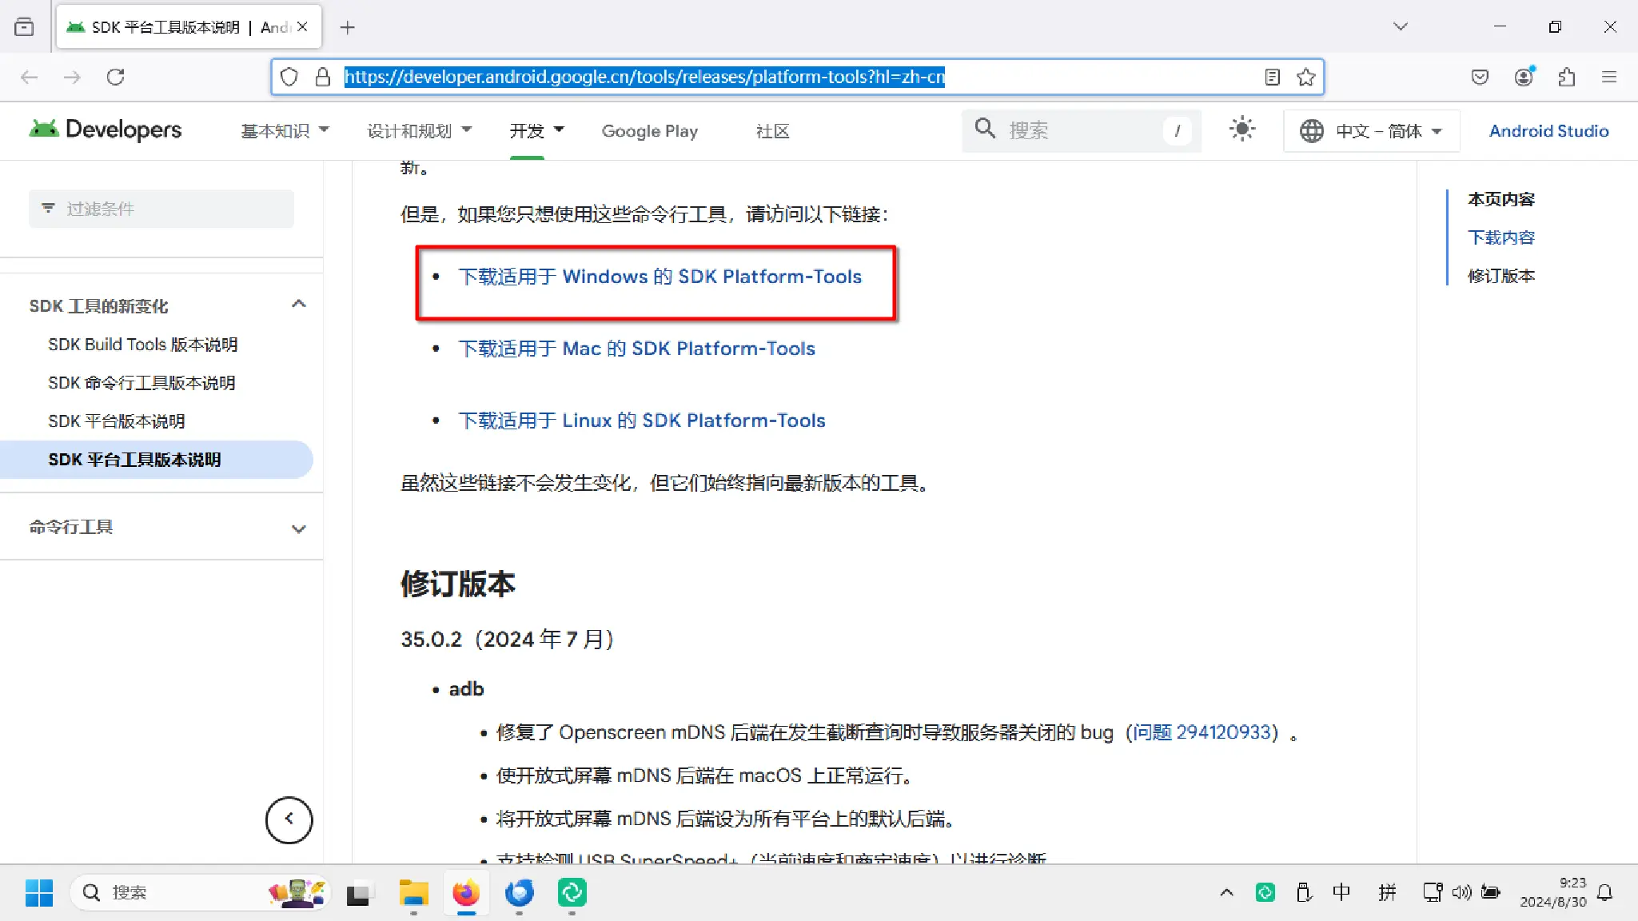Open the tracking protection shield icon
The width and height of the screenshot is (1638, 921).
pyautogui.click(x=289, y=77)
